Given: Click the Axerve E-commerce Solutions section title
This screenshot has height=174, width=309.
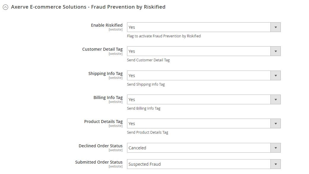Looking at the screenshot, I should click(88, 7).
